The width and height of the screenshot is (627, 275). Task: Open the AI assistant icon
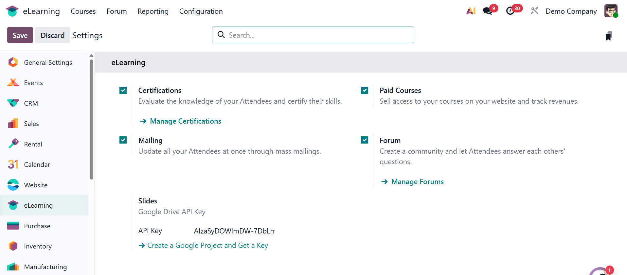[471, 11]
